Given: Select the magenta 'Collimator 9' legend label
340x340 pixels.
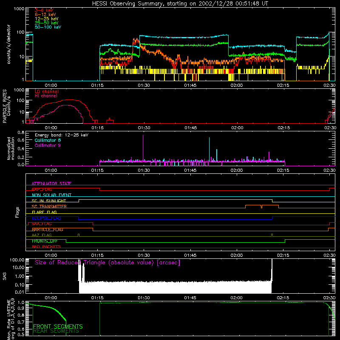Looking at the screenshot, I should point(48,145).
